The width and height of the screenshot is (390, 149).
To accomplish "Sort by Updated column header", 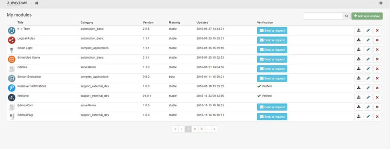I will tap(202, 23).
